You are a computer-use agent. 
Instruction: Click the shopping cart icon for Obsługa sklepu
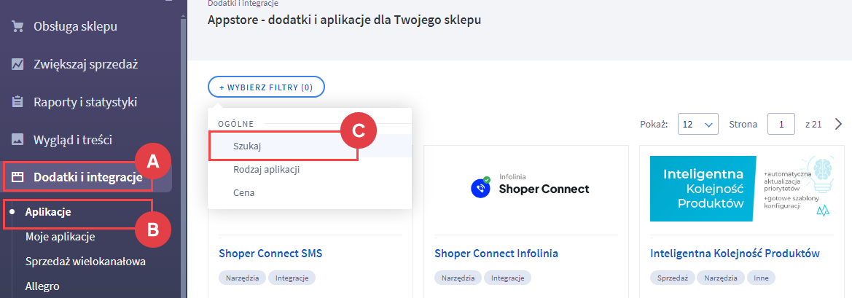pos(17,27)
